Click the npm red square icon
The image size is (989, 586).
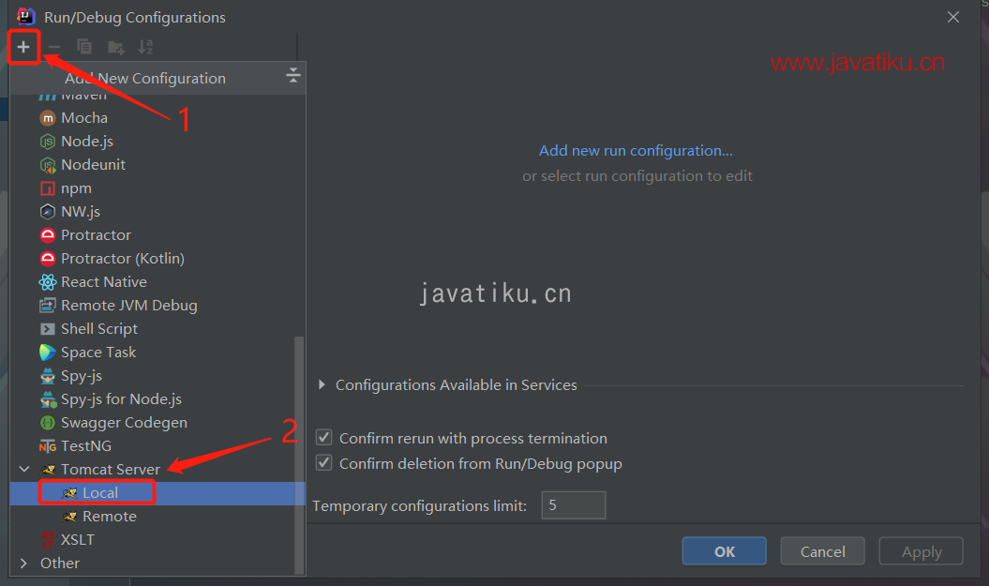[x=48, y=188]
